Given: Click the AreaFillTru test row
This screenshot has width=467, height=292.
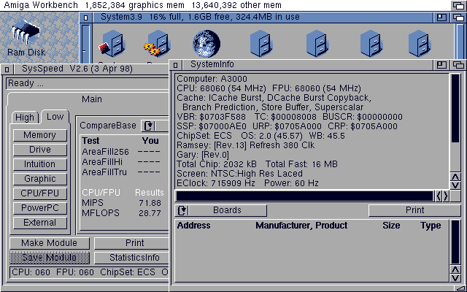Looking at the screenshot, I should coord(121,172).
